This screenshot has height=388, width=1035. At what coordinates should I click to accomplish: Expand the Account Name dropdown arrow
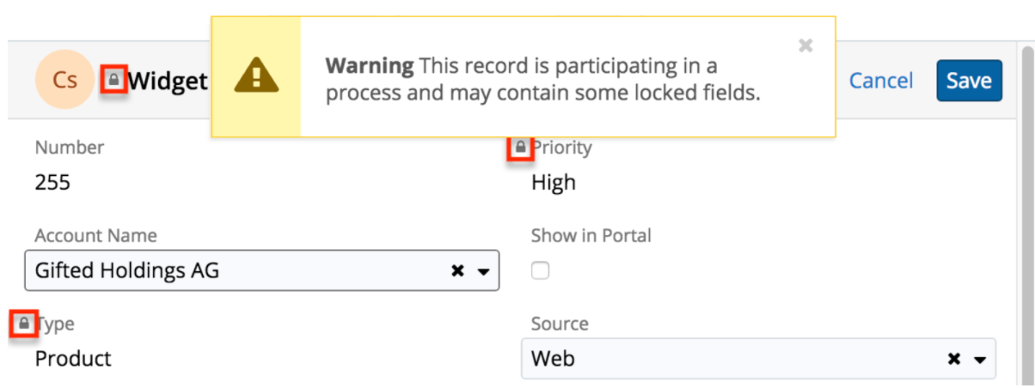[x=483, y=271]
